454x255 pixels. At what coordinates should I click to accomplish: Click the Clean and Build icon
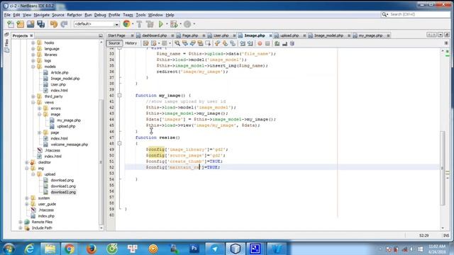click(150, 24)
